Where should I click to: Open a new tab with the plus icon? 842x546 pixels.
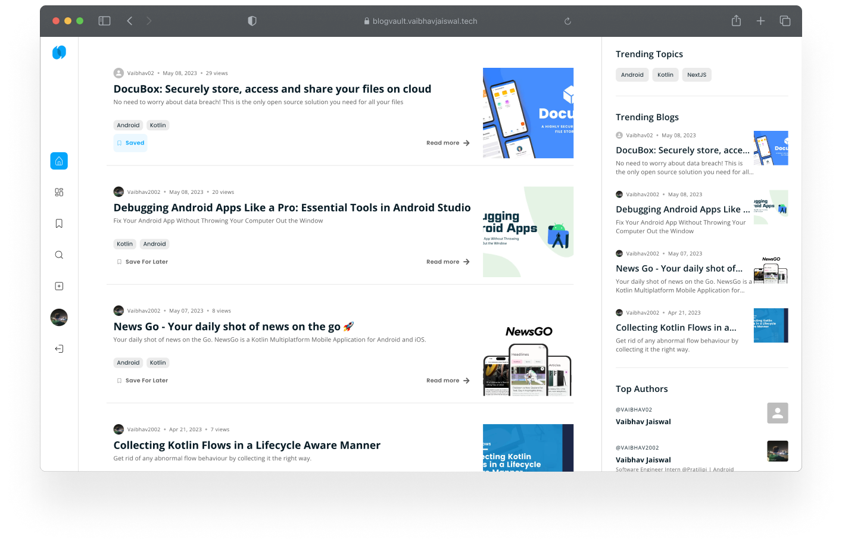coord(760,21)
